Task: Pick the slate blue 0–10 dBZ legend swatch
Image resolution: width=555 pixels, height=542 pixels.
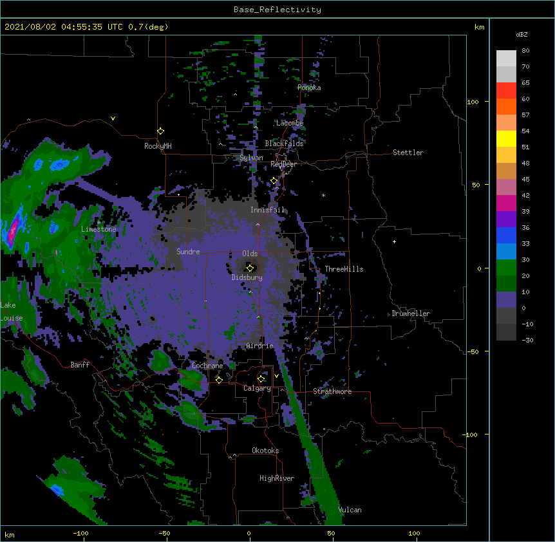Action: [x=506, y=300]
